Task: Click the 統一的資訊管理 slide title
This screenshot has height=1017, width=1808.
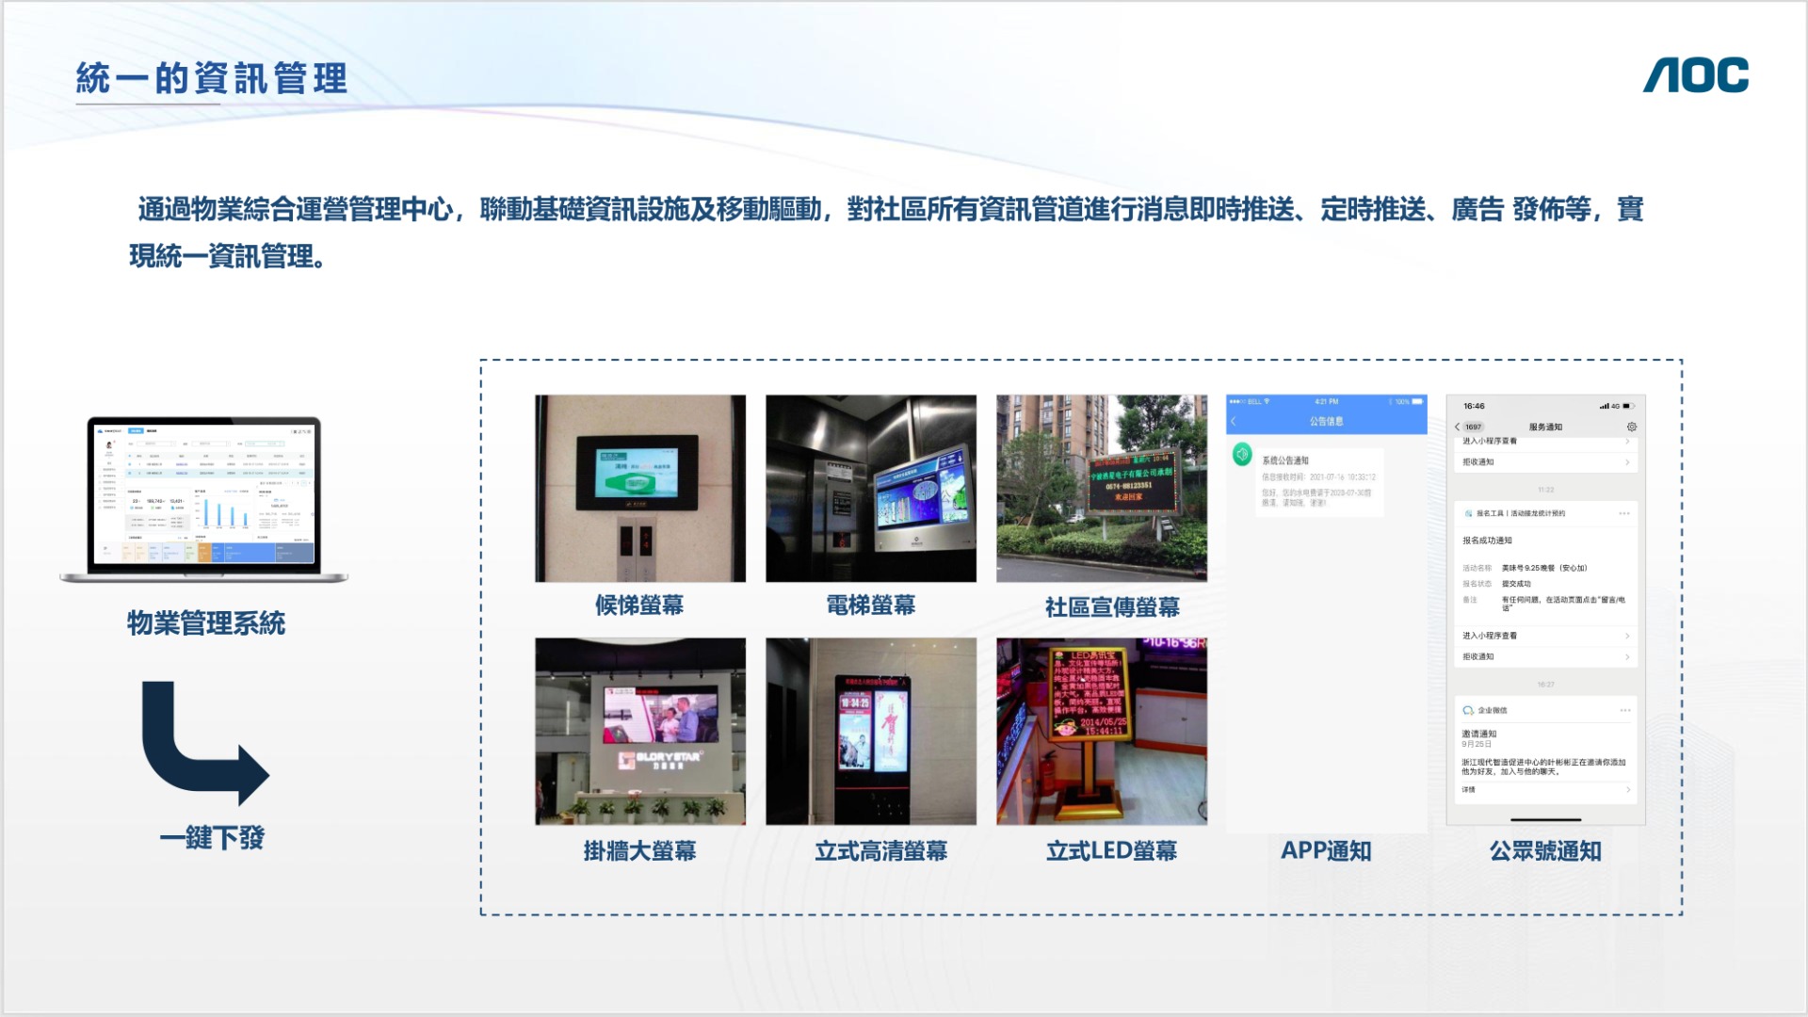Action: [x=212, y=78]
